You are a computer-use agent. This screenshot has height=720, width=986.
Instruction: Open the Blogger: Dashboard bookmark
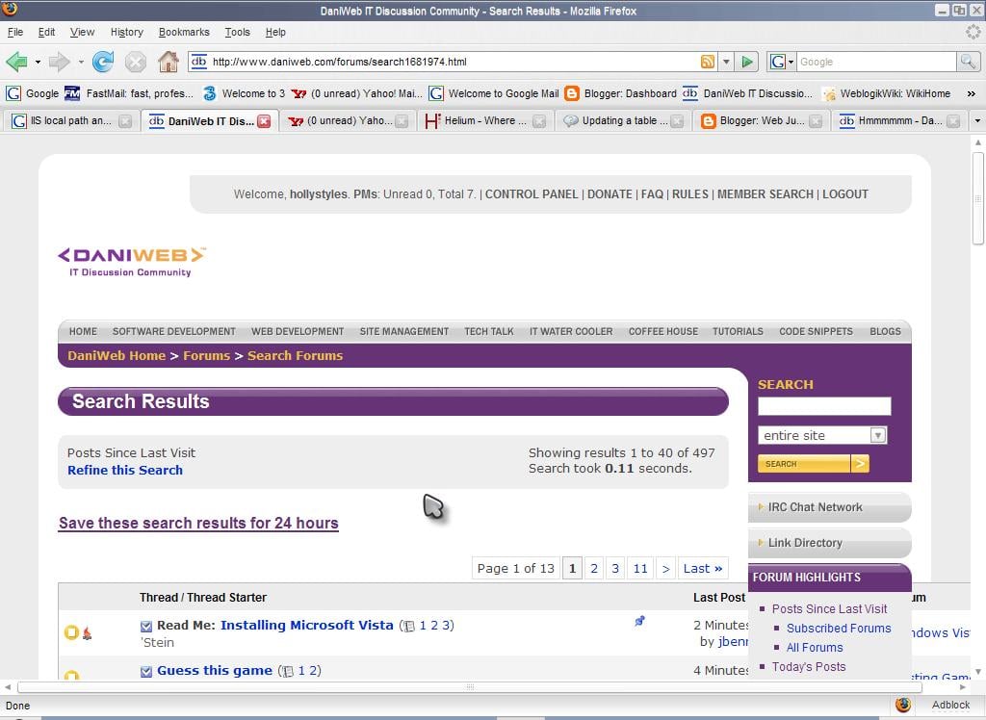(620, 93)
